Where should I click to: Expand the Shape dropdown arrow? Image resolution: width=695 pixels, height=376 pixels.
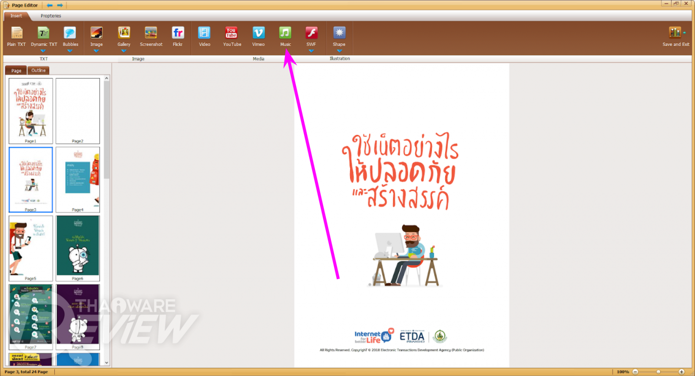click(339, 51)
